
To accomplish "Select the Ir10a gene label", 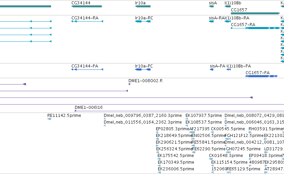I will pyautogui.click(x=140, y=3).
